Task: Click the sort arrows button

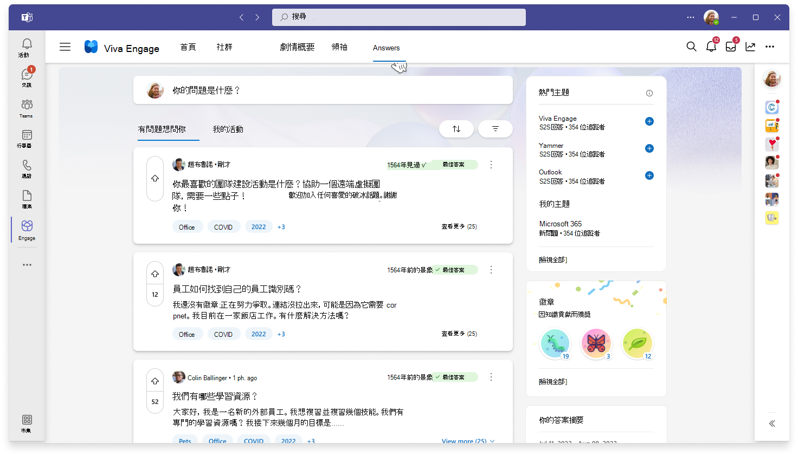Action: pos(456,129)
